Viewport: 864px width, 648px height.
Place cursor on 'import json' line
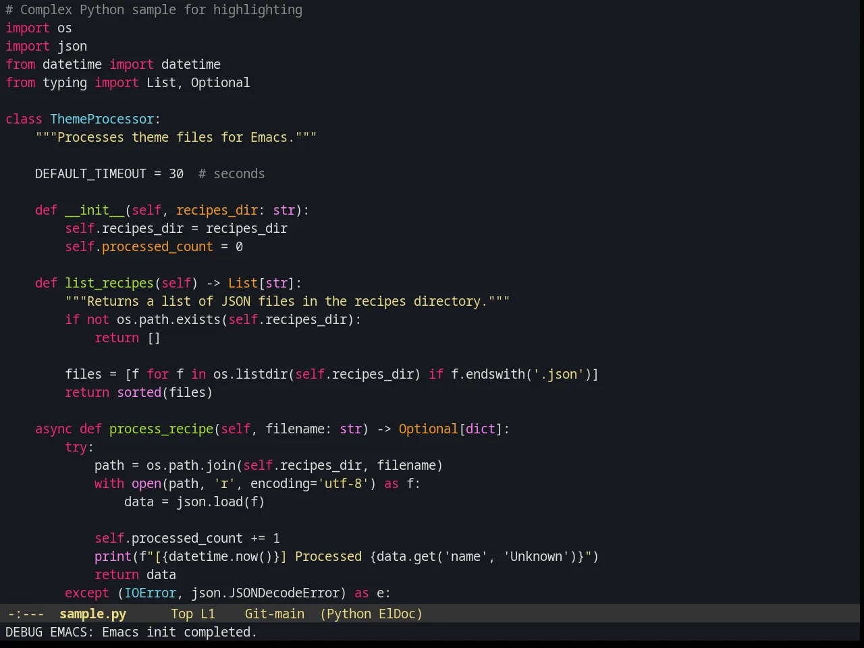(x=46, y=46)
